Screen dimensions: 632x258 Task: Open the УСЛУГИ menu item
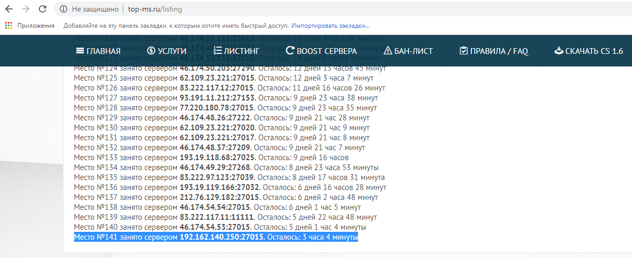[167, 51]
